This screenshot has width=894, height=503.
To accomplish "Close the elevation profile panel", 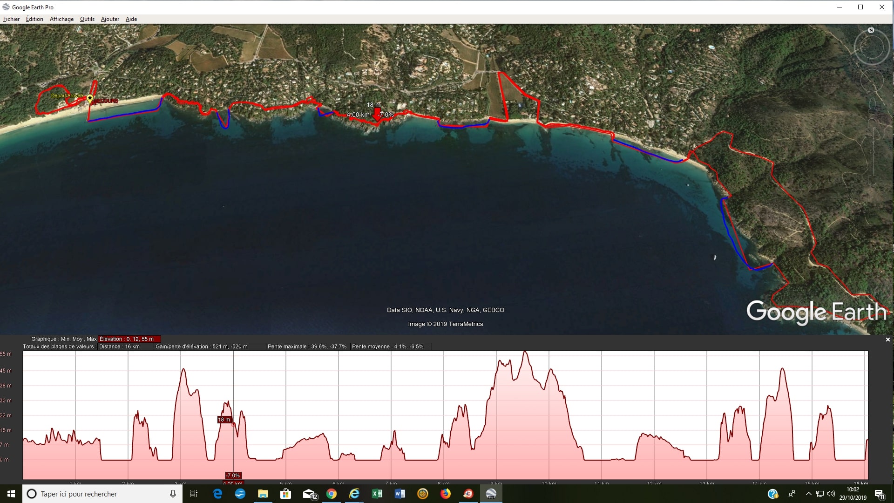I will (x=887, y=340).
